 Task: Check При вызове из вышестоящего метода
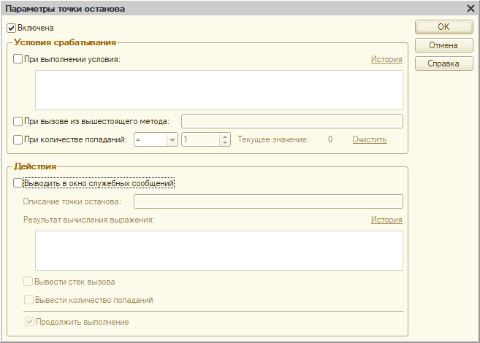18,121
